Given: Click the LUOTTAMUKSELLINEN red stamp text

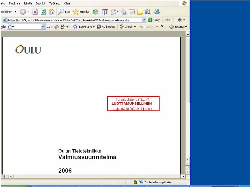Looking at the screenshot, I should [132, 103].
